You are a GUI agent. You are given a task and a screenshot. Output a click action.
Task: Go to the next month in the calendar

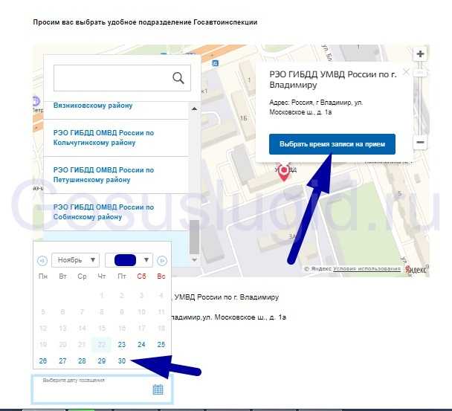162,260
